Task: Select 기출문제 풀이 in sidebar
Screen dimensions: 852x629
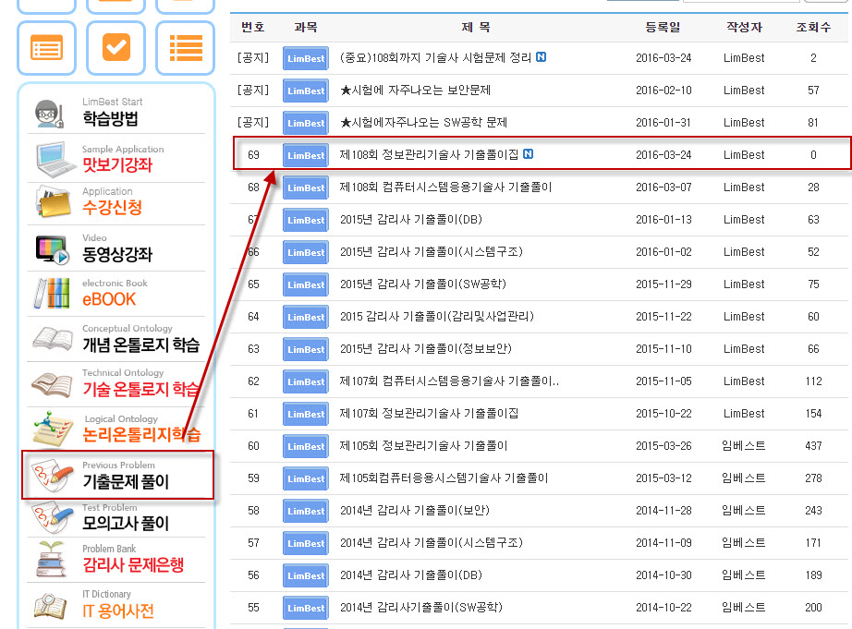Action: pos(126,481)
